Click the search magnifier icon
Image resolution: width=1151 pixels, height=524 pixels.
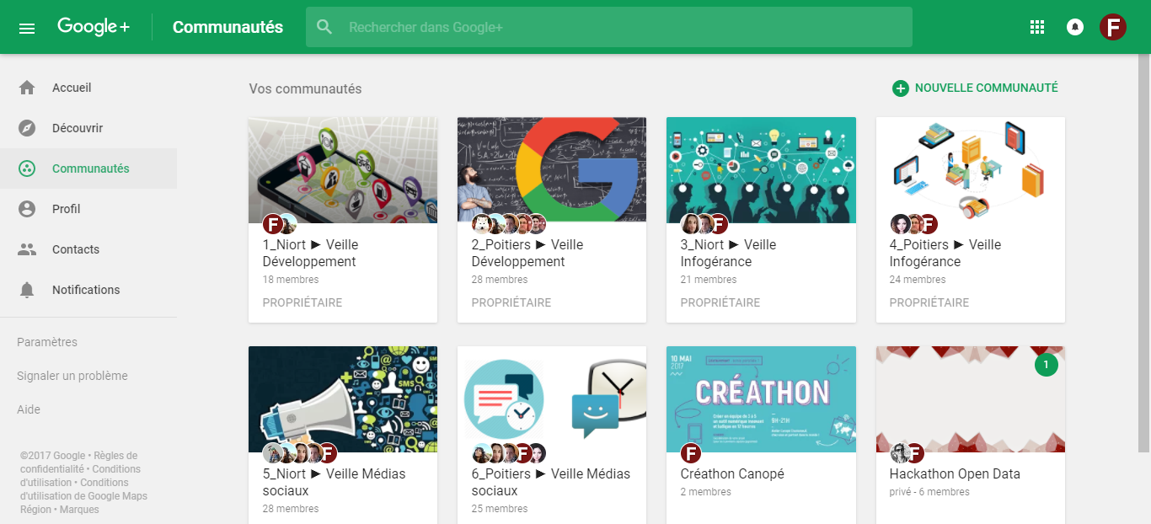pyautogui.click(x=324, y=27)
